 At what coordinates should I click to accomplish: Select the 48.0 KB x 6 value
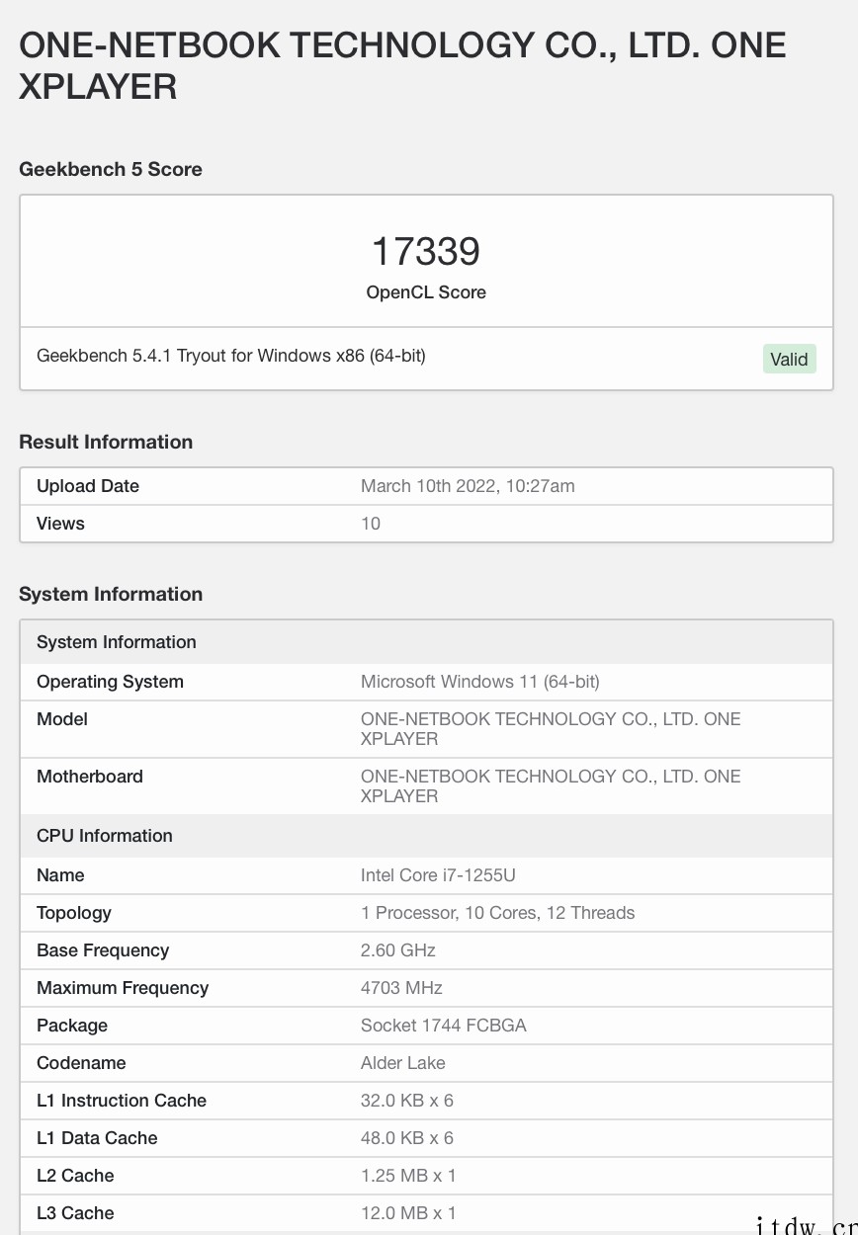tap(407, 1138)
